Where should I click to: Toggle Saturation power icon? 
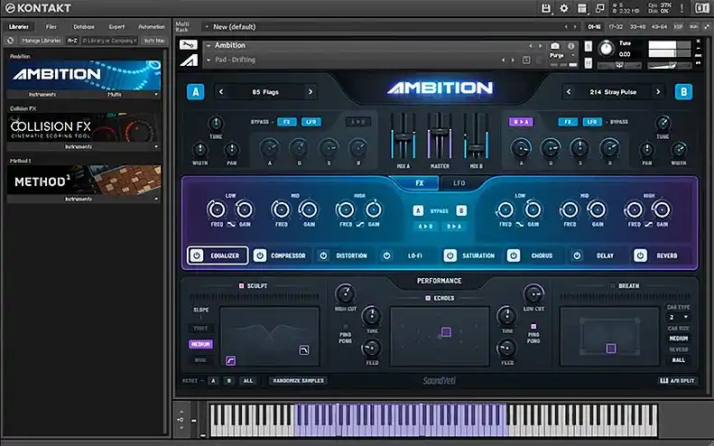click(450, 256)
